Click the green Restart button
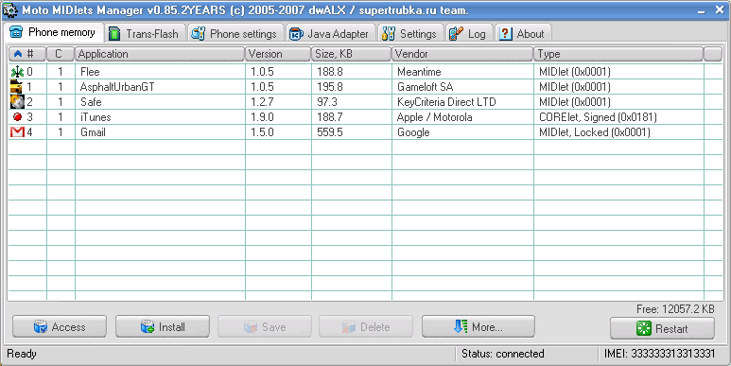This screenshot has width=731, height=366. [662, 329]
